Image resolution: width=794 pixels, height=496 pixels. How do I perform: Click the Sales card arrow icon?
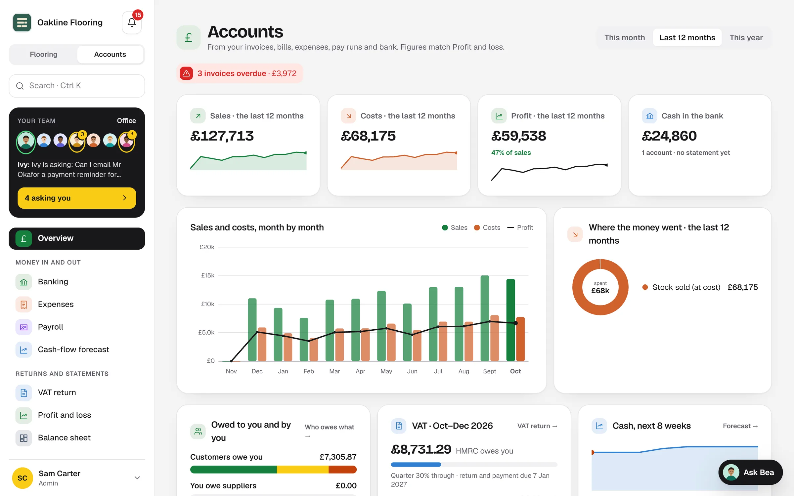[198, 116]
